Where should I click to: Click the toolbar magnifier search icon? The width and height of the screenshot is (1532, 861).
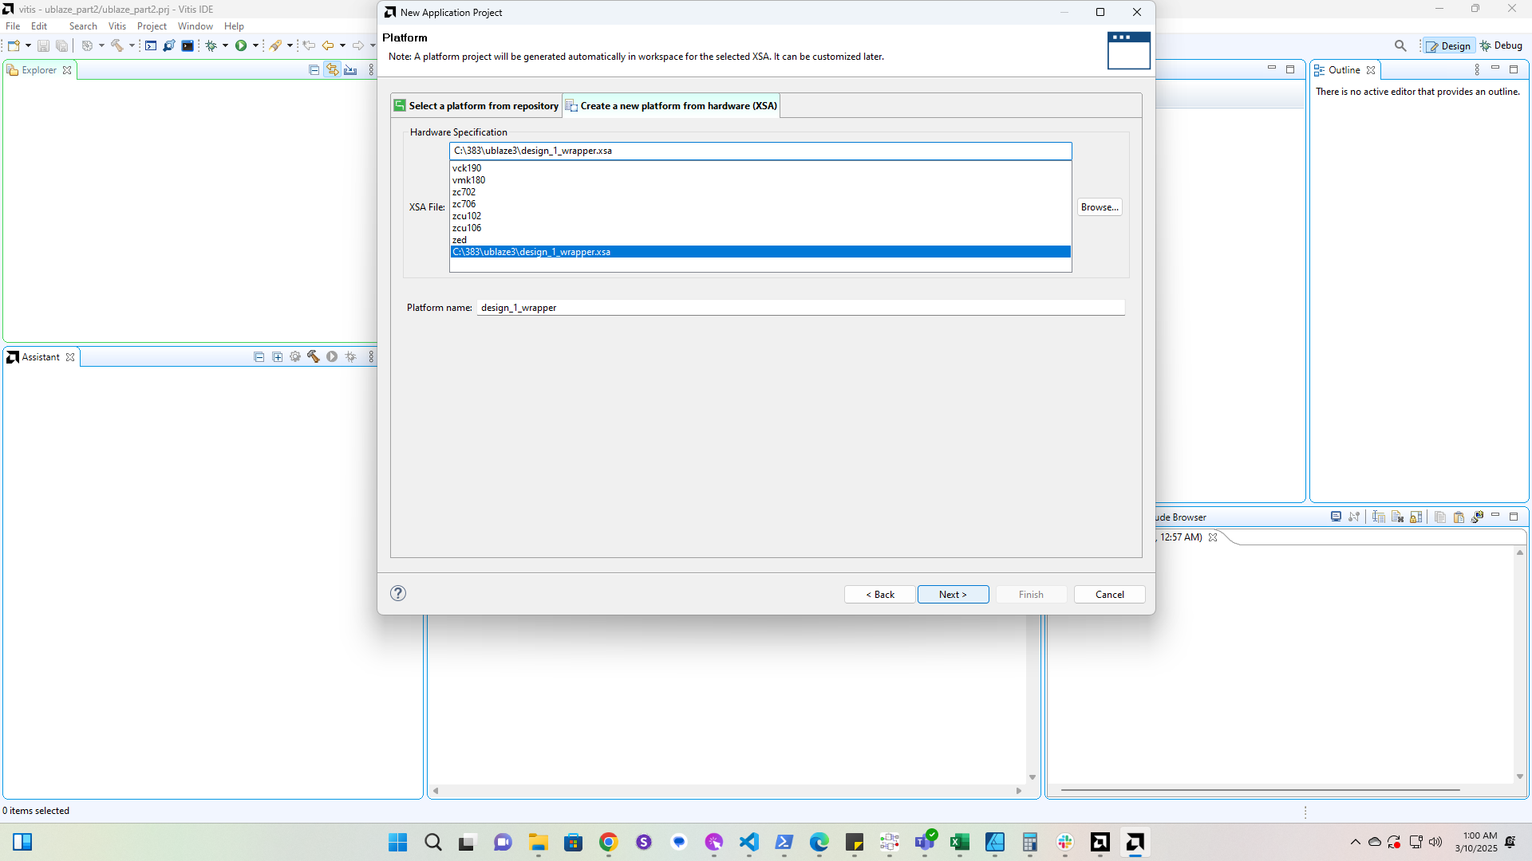click(x=1400, y=45)
